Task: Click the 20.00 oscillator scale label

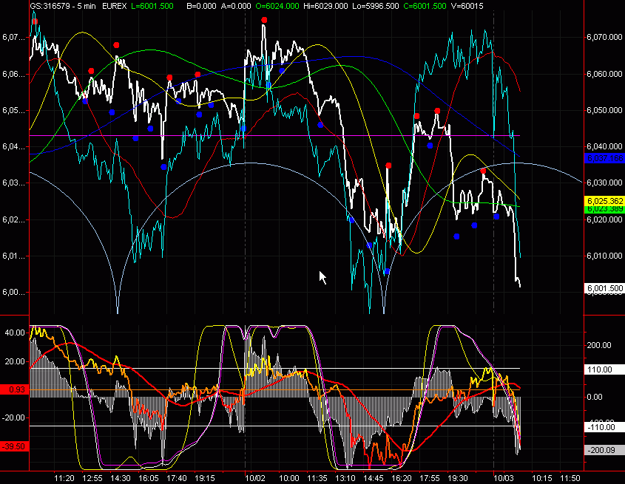Action: pos(15,361)
